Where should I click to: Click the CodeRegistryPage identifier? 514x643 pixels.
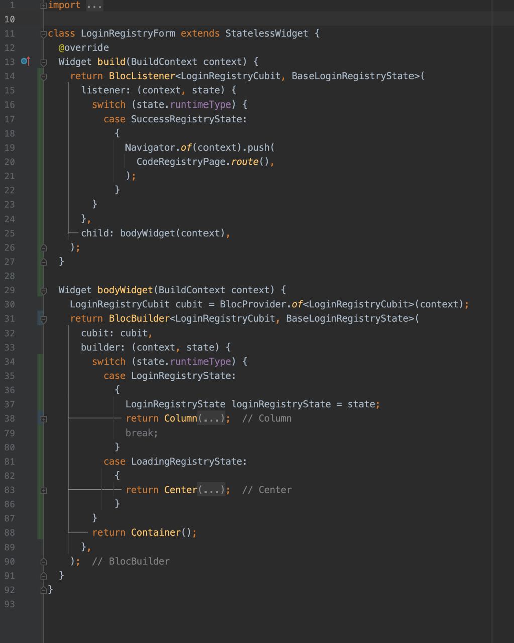coord(181,161)
